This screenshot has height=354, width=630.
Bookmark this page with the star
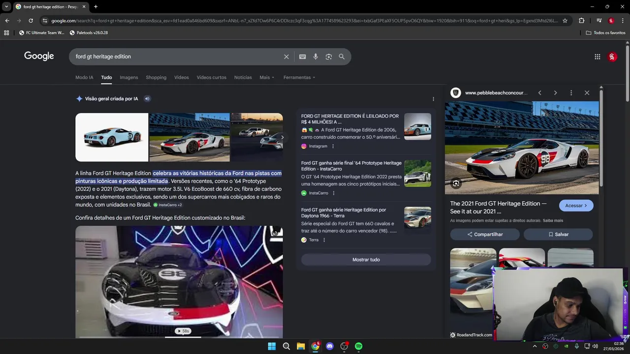point(565,21)
